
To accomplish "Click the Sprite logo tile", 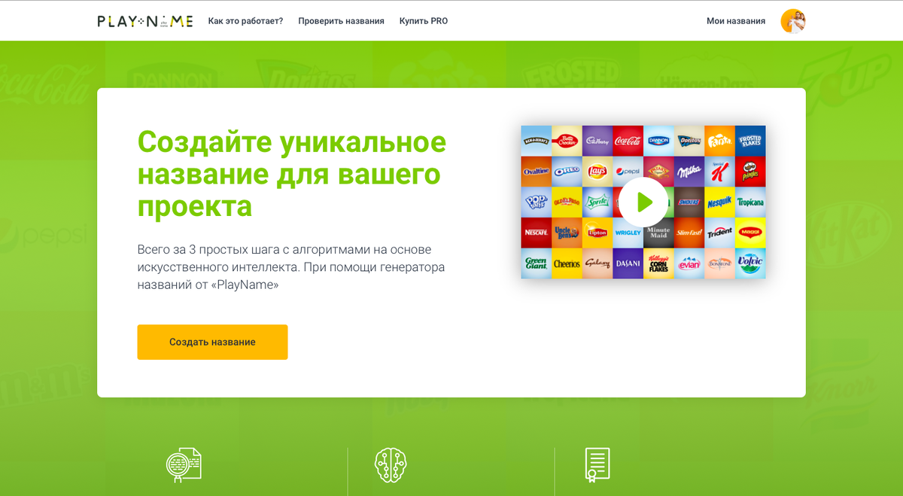I will (597, 203).
